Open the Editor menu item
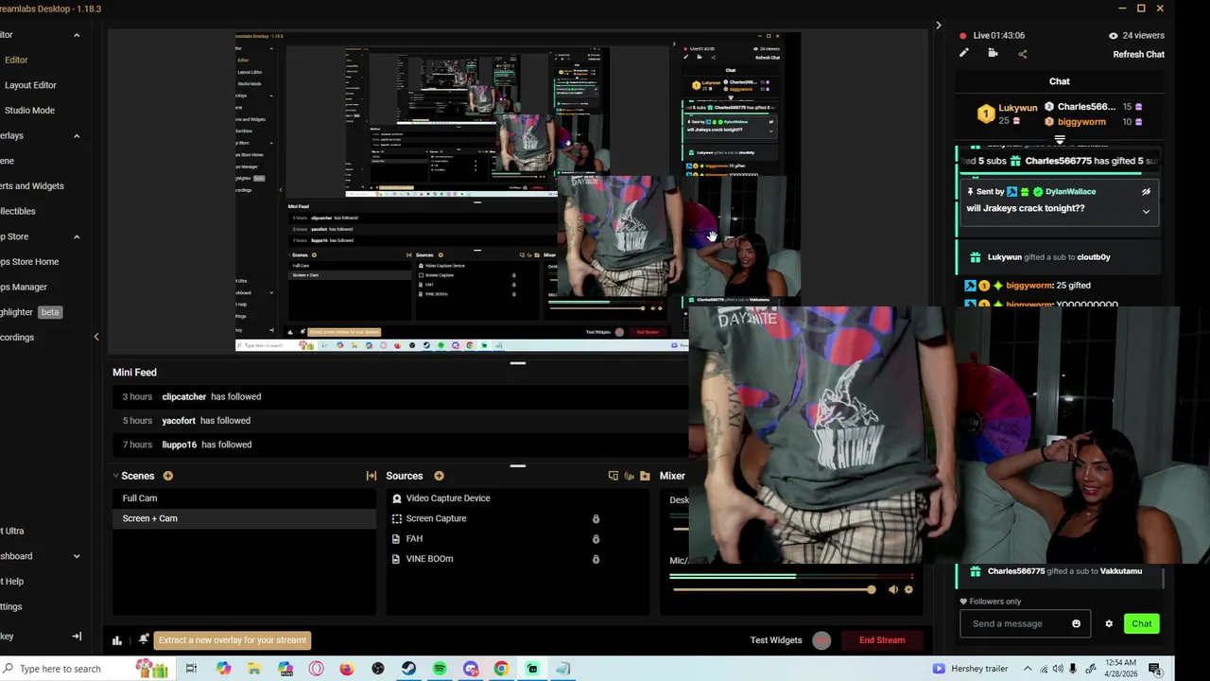 (16, 60)
